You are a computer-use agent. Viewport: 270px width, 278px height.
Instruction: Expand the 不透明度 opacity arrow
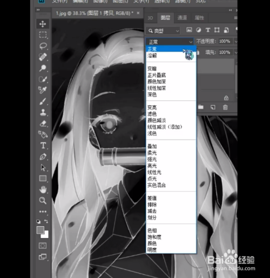tap(235, 42)
